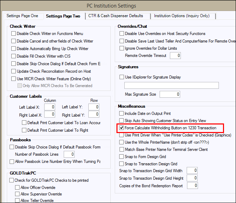This screenshot has height=203, width=236.
Task: Click the signature display text box
Action: tap(171, 85)
